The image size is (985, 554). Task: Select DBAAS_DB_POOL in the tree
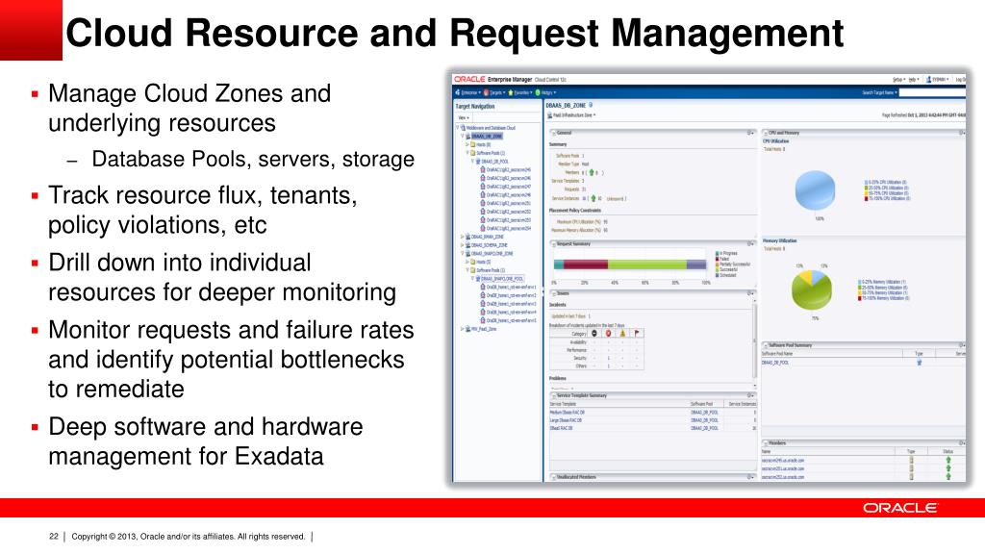[495, 162]
